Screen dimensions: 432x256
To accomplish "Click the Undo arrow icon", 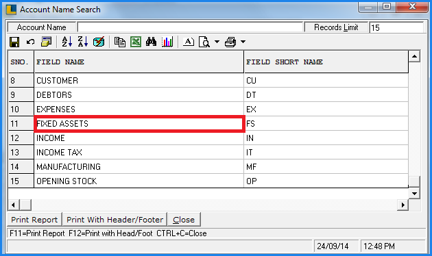I will pos(30,42).
